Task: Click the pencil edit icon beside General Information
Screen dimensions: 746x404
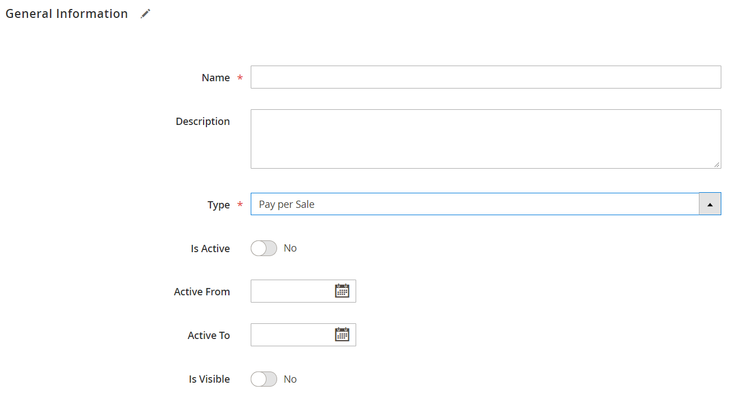Action: 146,14
